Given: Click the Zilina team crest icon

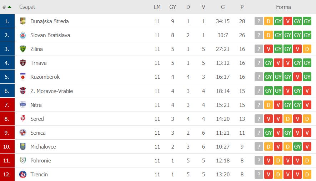Looking at the screenshot, I should coord(23,49).
